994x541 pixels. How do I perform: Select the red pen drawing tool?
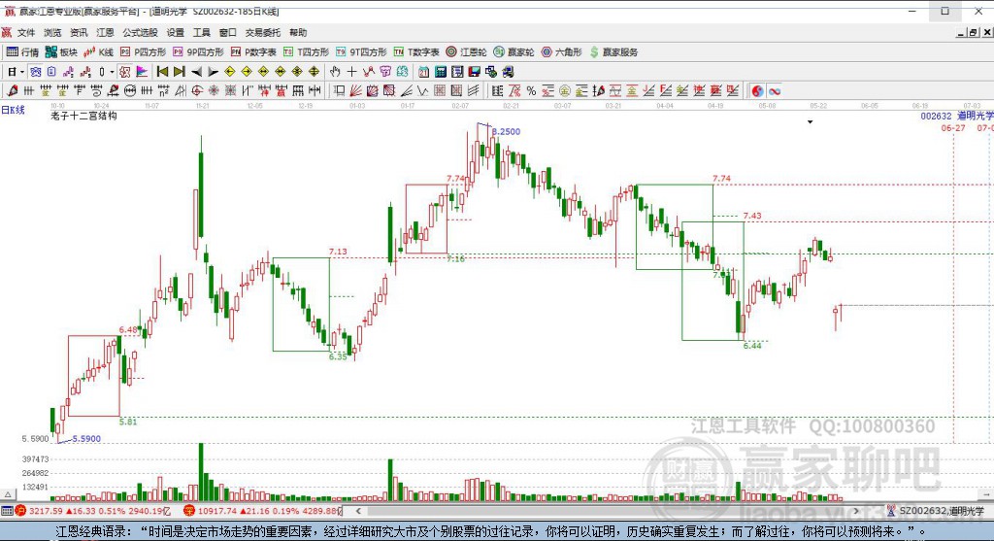12,90
